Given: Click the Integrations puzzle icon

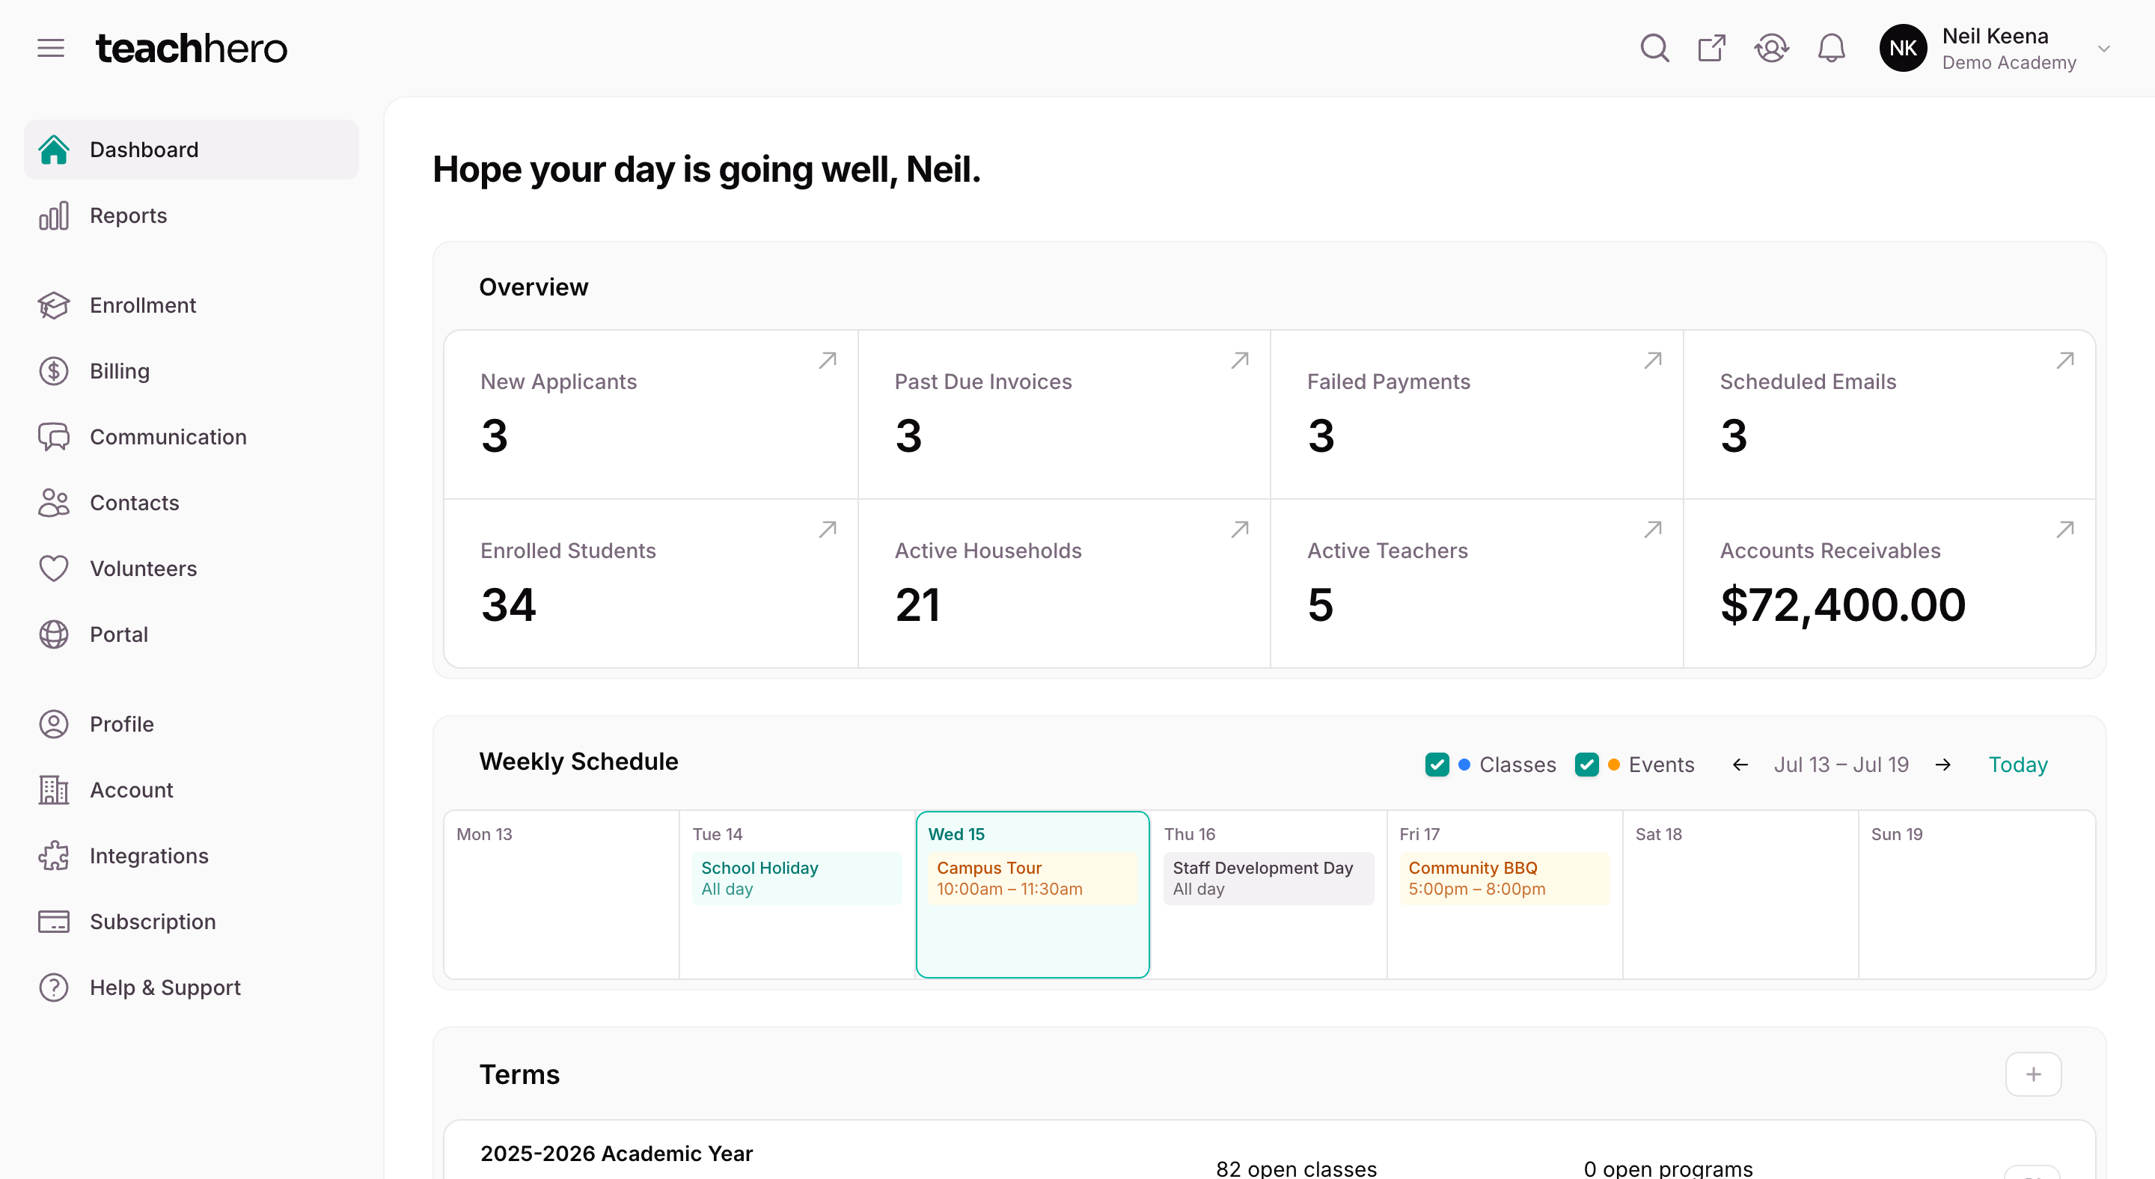Looking at the screenshot, I should [x=54, y=855].
